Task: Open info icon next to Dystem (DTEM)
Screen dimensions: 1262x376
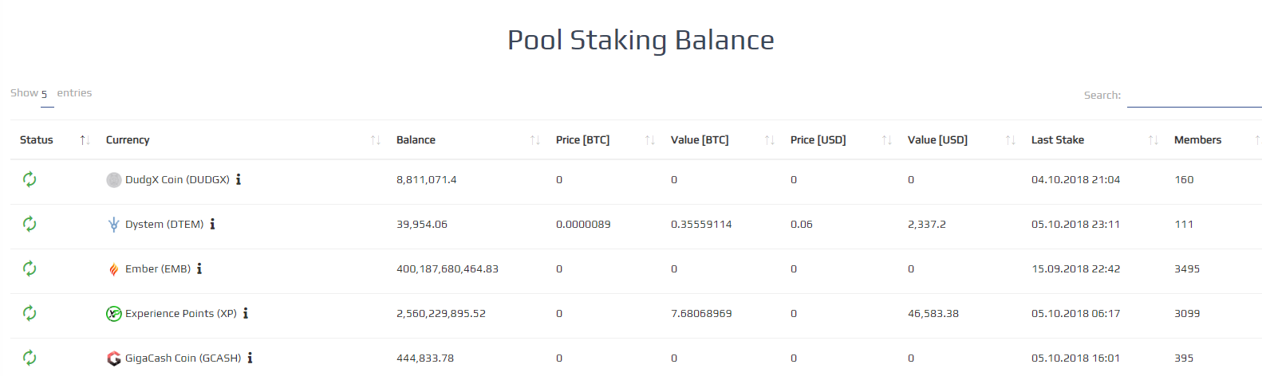Action: [x=212, y=224]
